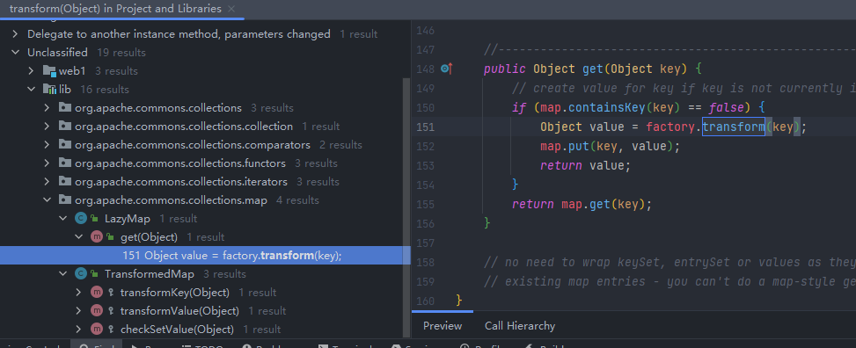This screenshot has width=856, height=348.
Task: Select the 'lib' row label
Action: 65,90
